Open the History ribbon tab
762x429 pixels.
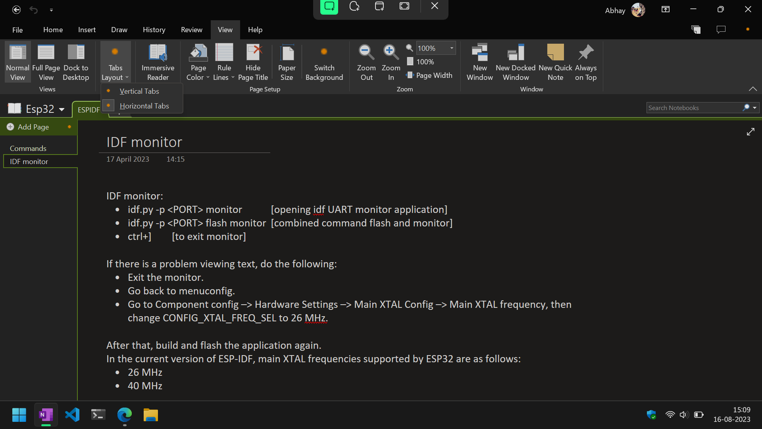pos(154,29)
